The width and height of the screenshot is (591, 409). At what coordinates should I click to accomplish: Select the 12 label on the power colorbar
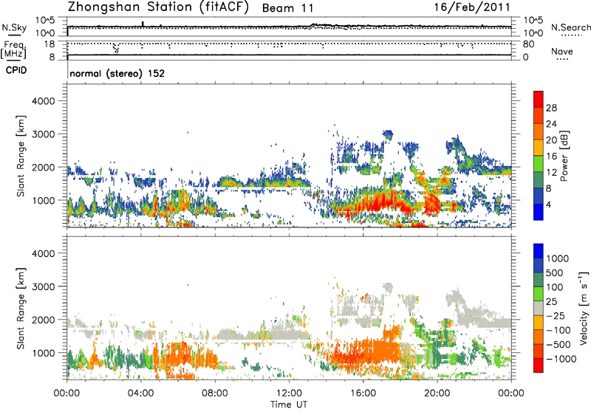(x=551, y=173)
